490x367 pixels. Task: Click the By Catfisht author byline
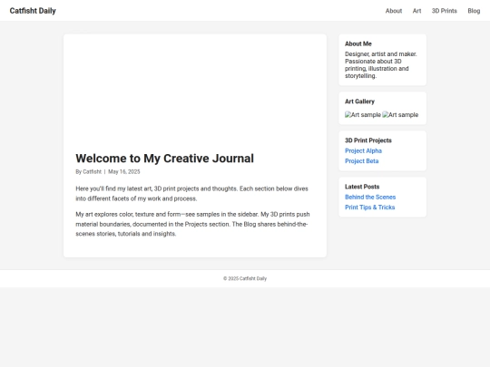(x=88, y=171)
